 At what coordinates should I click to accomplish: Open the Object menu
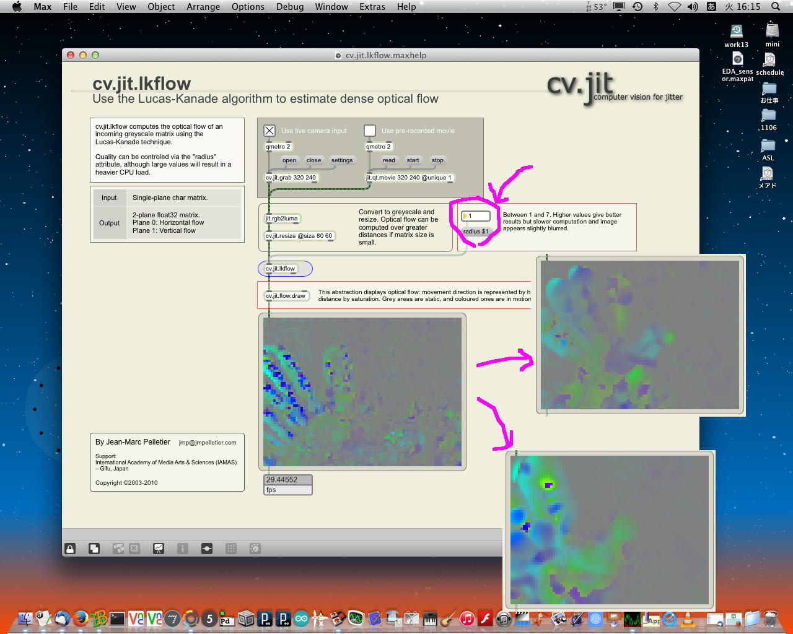(x=161, y=7)
